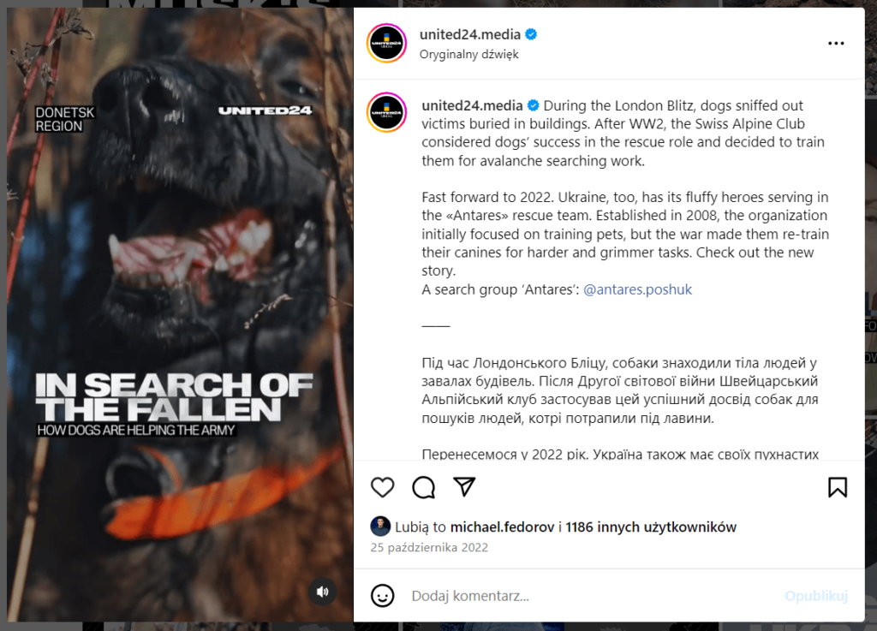Click the Opublikuj post comment button
The height and width of the screenshot is (631, 877).
click(x=816, y=596)
